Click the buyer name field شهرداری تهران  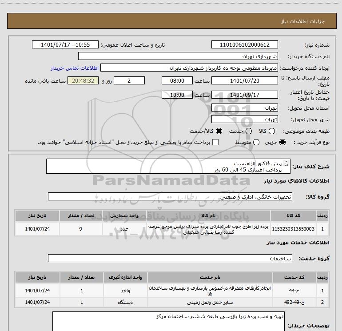pos(178,56)
